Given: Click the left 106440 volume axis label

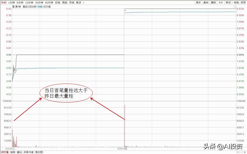Looking at the screenshot, I should (7, 101).
